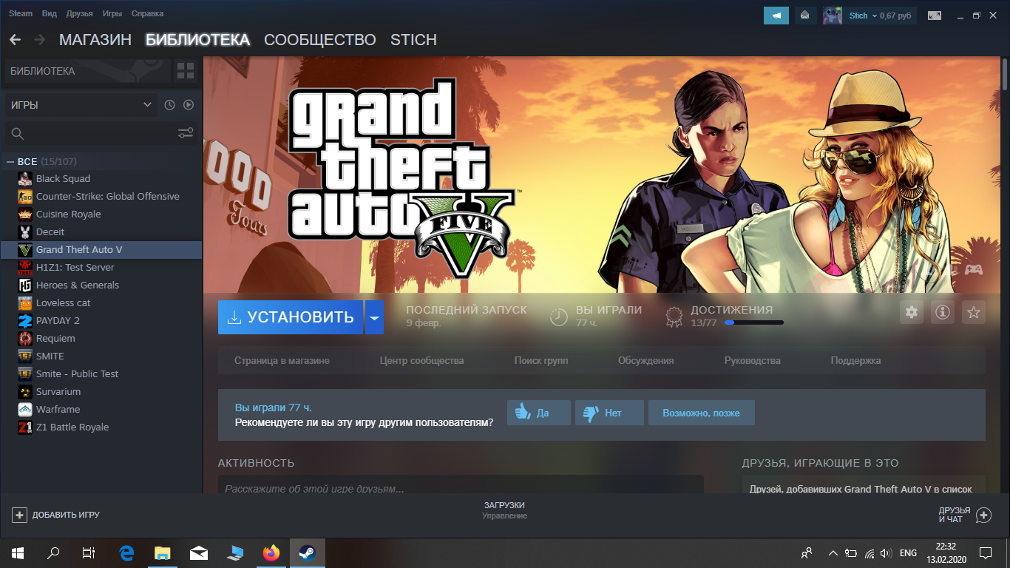This screenshot has width=1010, height=568.
Task: Open Центр сообщества link
Action: coord(421,361)
